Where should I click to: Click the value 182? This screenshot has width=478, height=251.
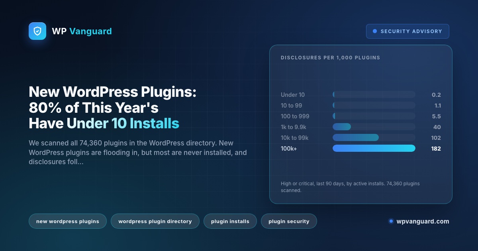click(436, 149)
